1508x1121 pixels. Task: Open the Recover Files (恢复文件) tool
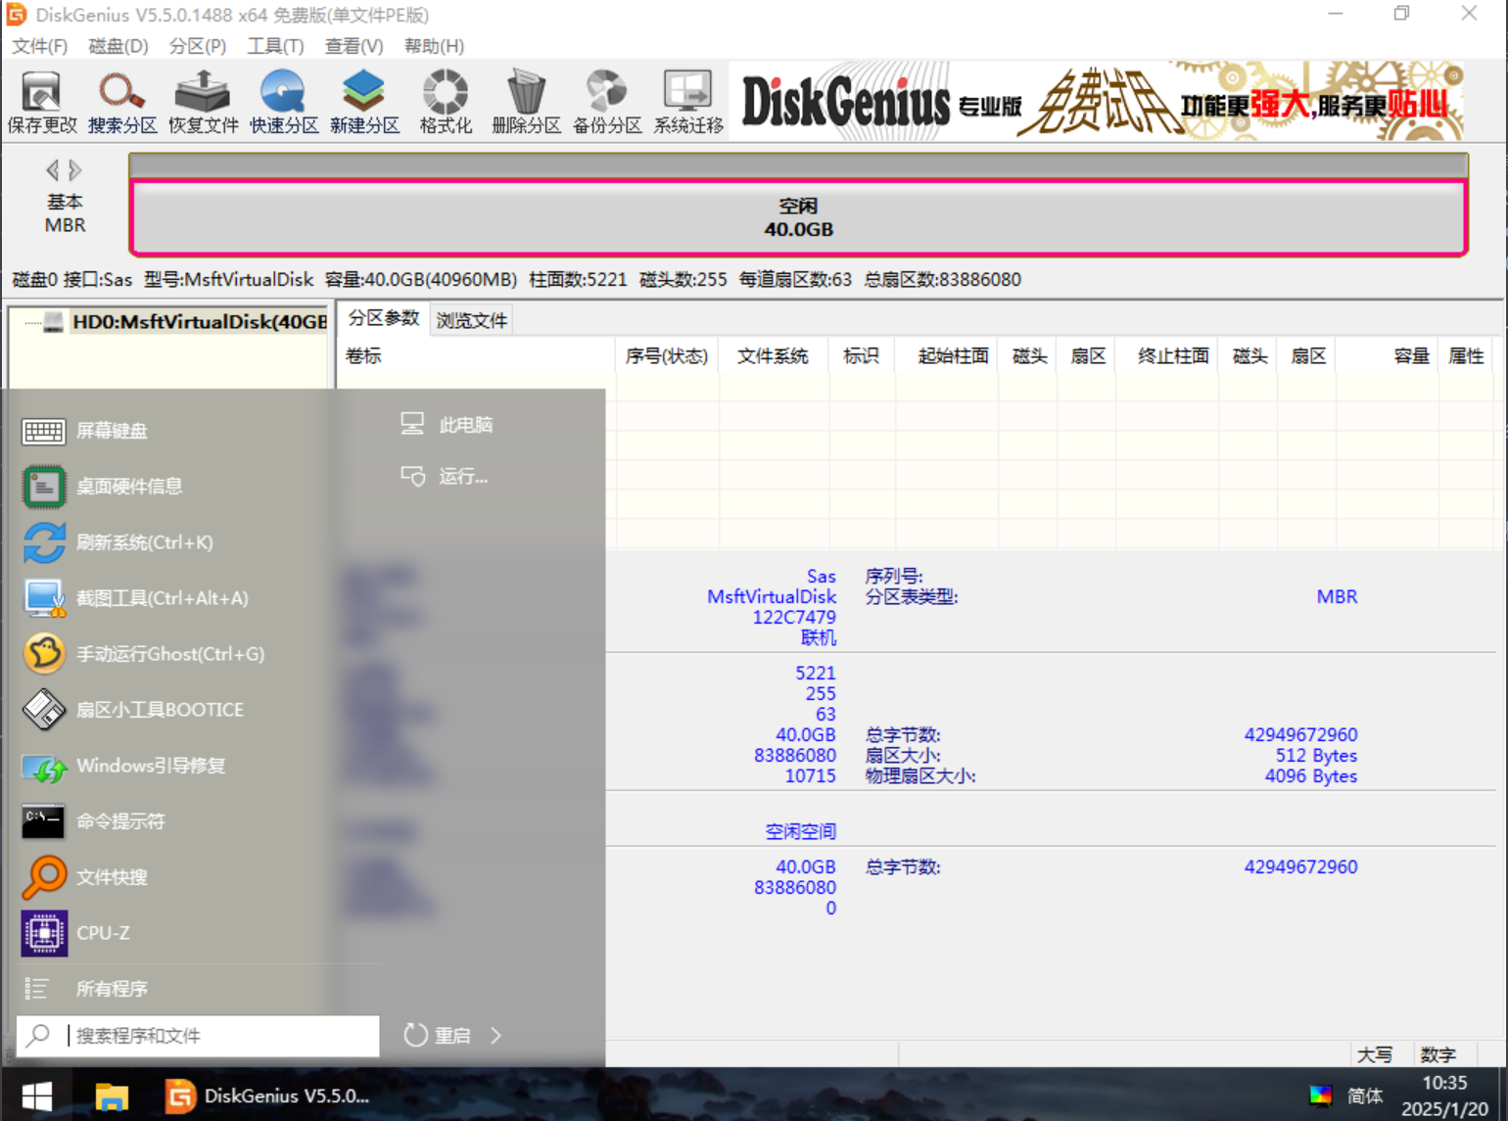(203, 102)
